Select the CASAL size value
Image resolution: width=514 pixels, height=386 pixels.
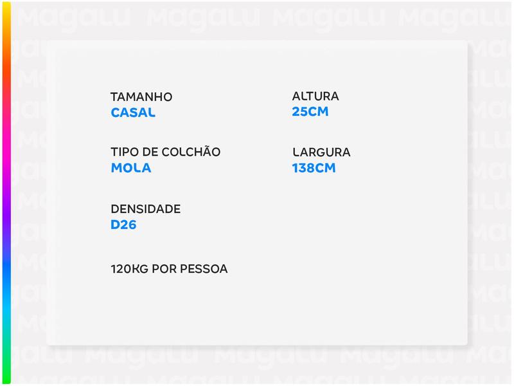[133, 113]
